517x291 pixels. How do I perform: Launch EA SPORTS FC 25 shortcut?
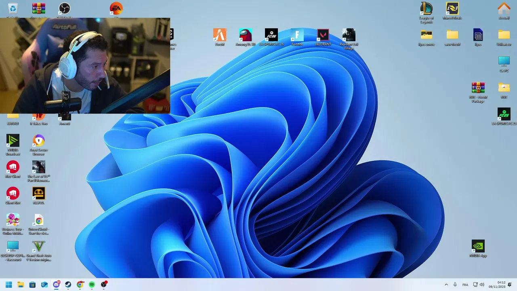[x=504, y=116]
